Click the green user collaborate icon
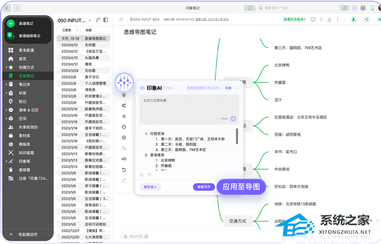Viewport: 381px width, 244px height. click(x=353, y=20)
